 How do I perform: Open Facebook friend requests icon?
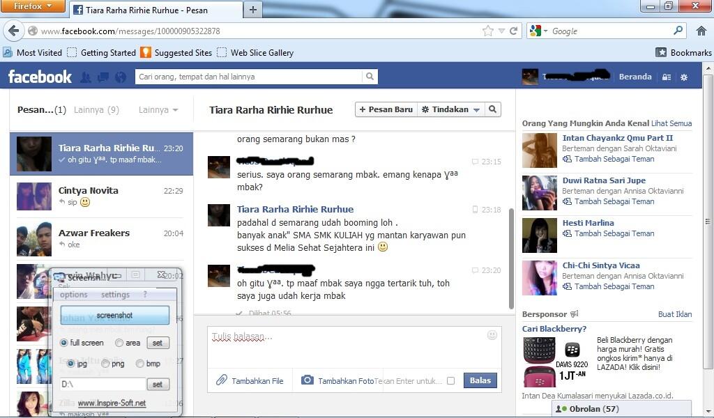pos(86,77)
